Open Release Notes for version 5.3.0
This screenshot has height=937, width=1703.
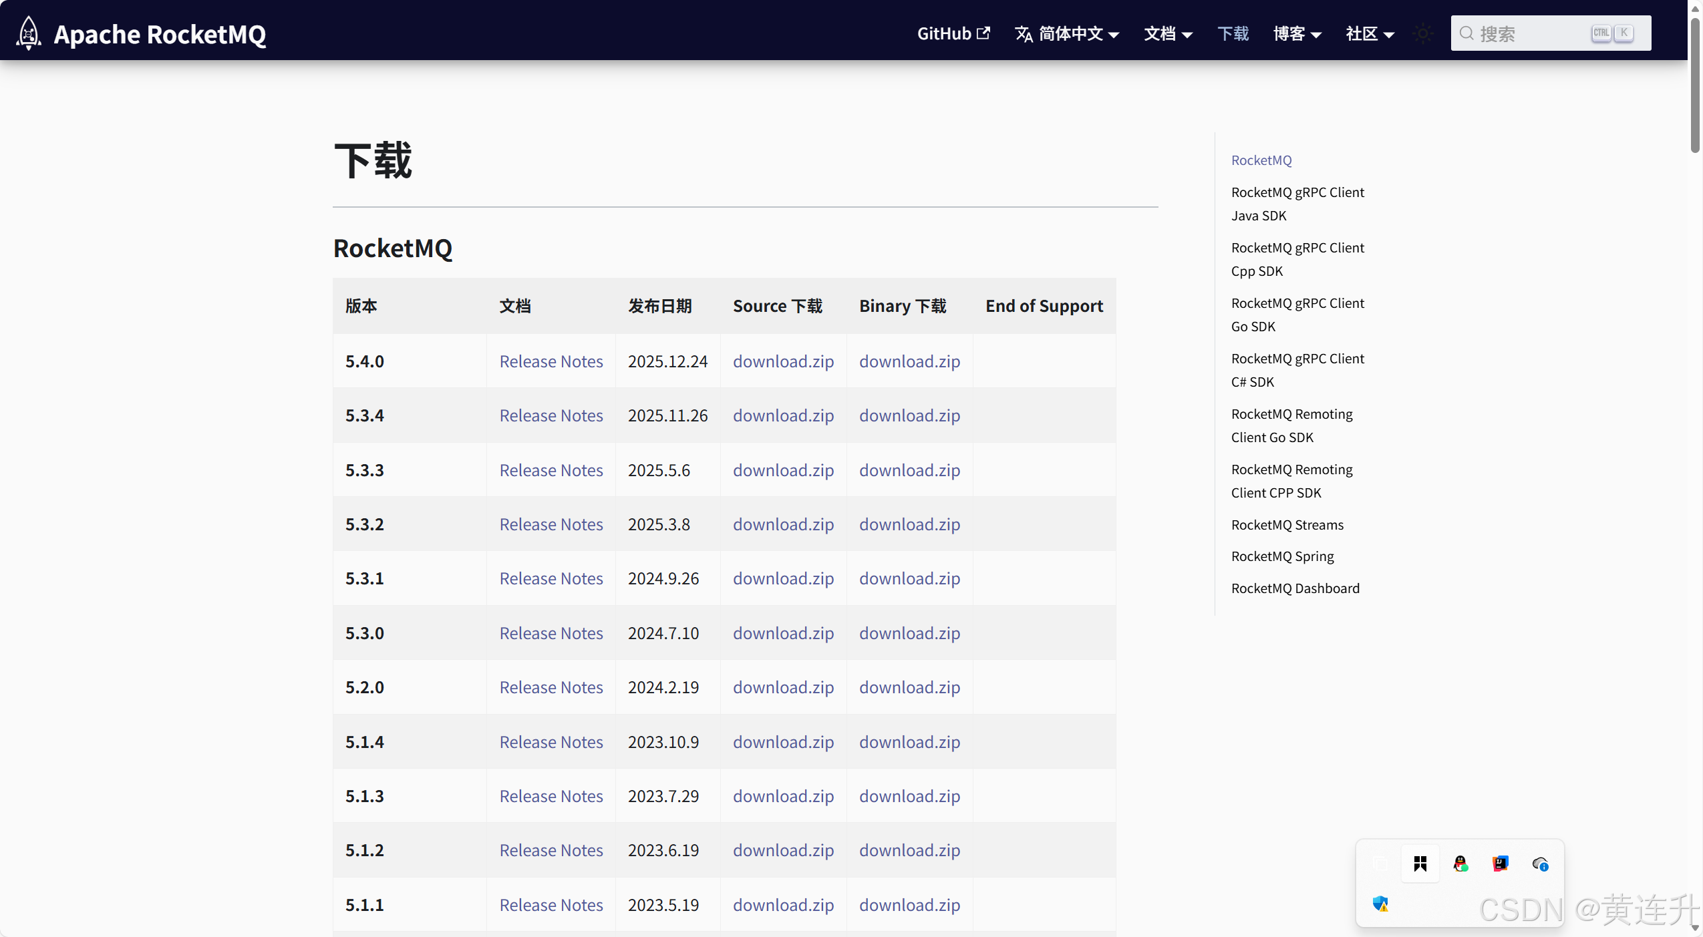[x=551, y=633]
